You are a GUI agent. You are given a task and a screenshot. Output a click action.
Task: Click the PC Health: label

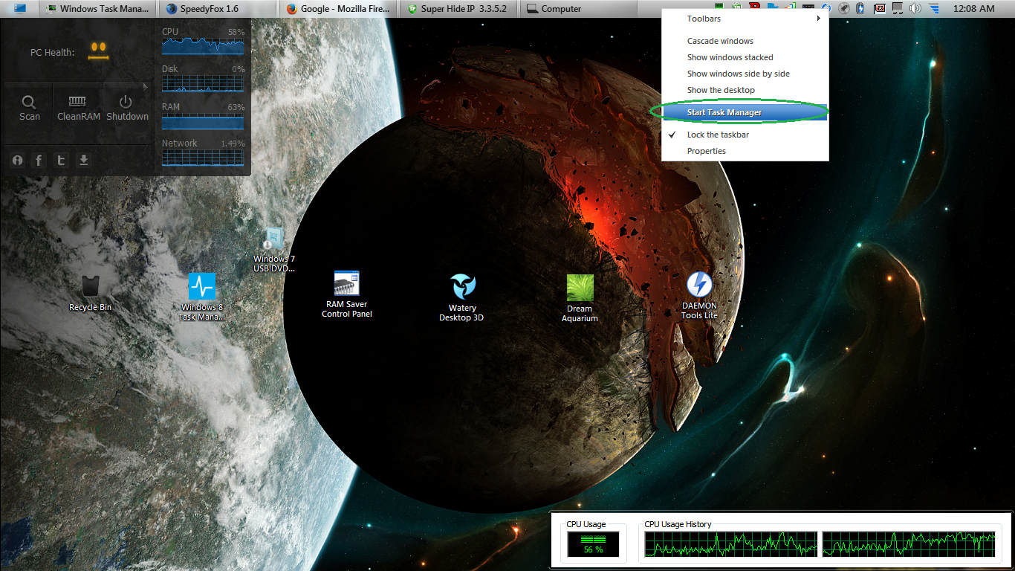coord(52,53)
